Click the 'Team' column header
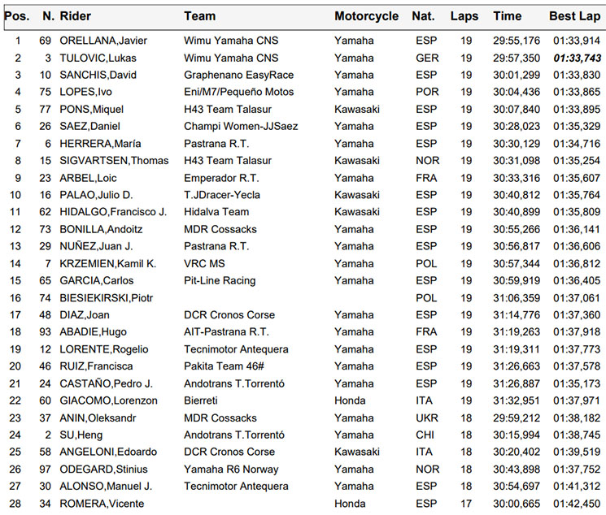Image resolution: width=606 pixels, height=515 pixels. click(x=200, y=16)
